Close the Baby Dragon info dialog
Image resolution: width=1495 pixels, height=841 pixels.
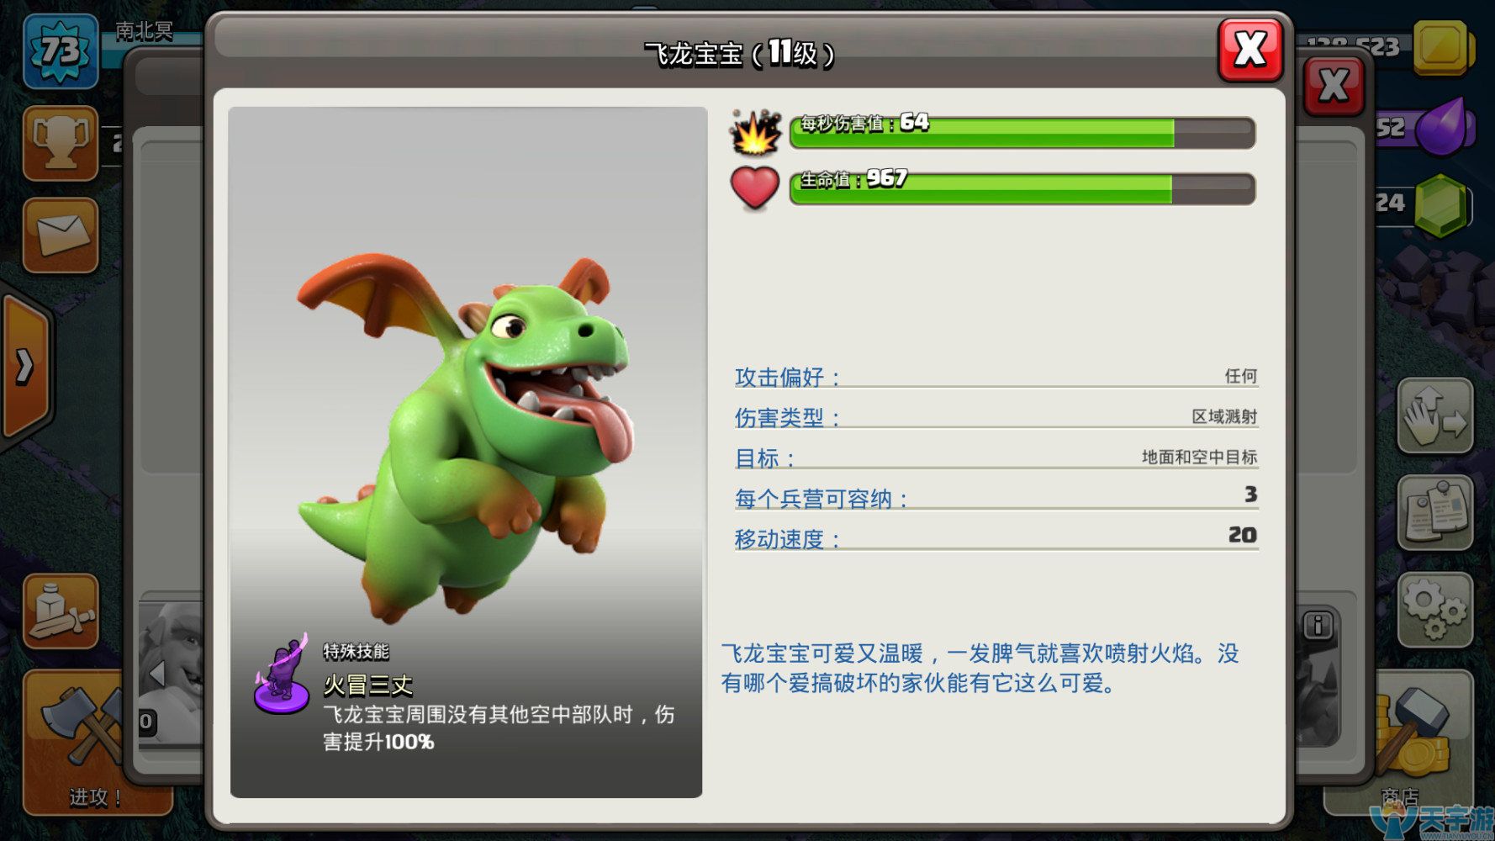point(1249,50)
